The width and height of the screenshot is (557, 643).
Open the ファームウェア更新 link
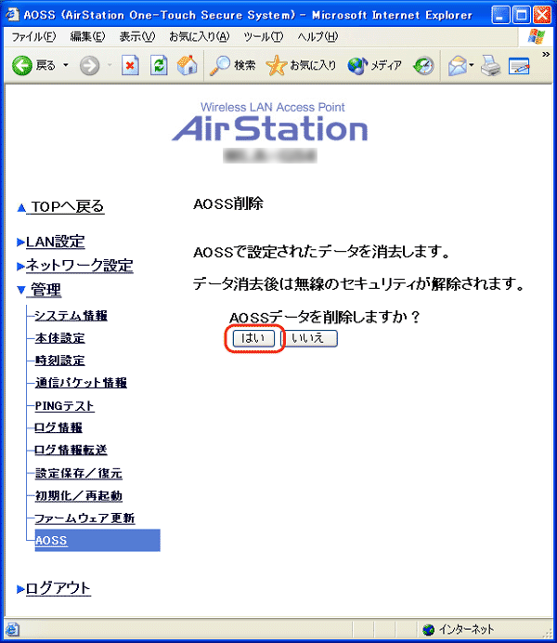point(84,518)
